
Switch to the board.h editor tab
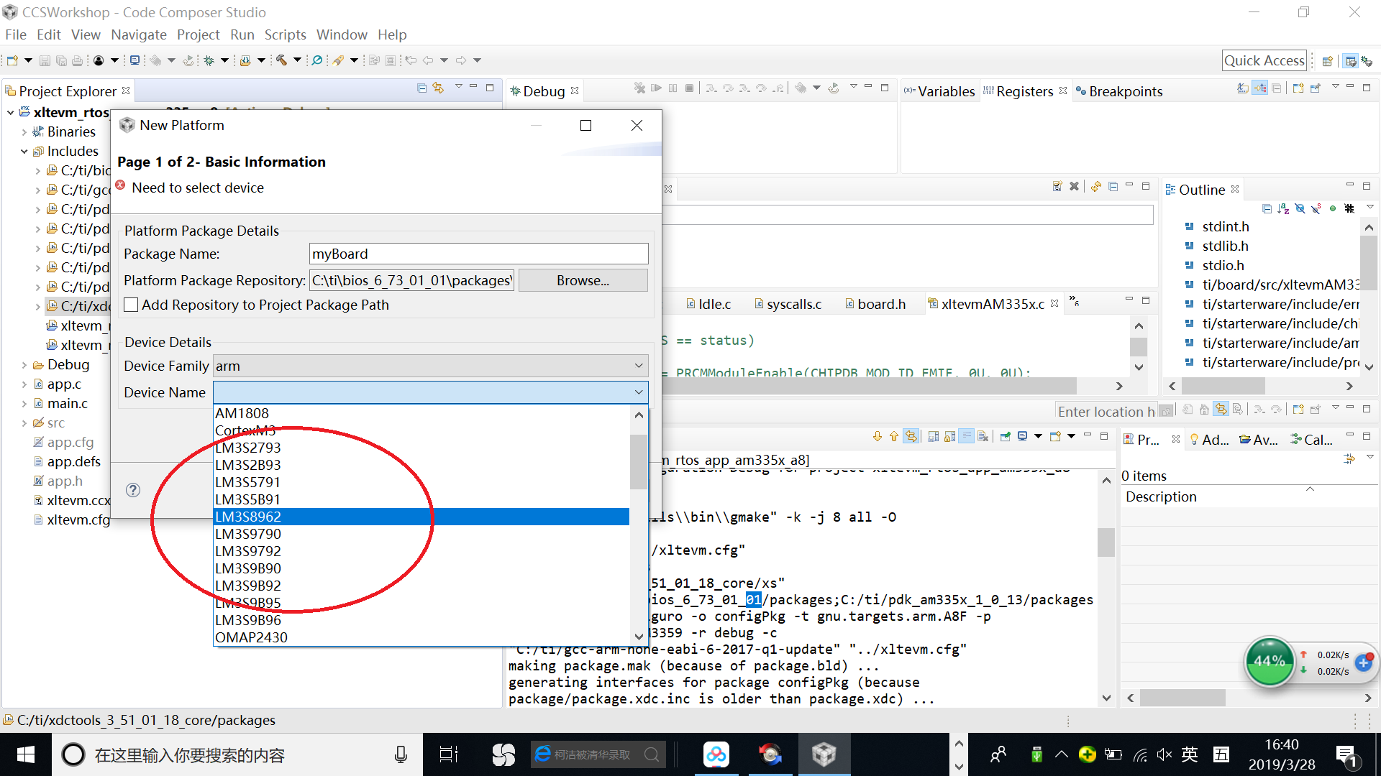coord(880,304)
